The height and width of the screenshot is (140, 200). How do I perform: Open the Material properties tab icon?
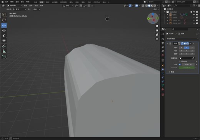click(x=163, y=89)
